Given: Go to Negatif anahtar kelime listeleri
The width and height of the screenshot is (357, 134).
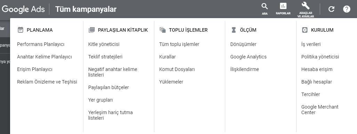Looking at the screenshot, I should click(x=113, y=72).
